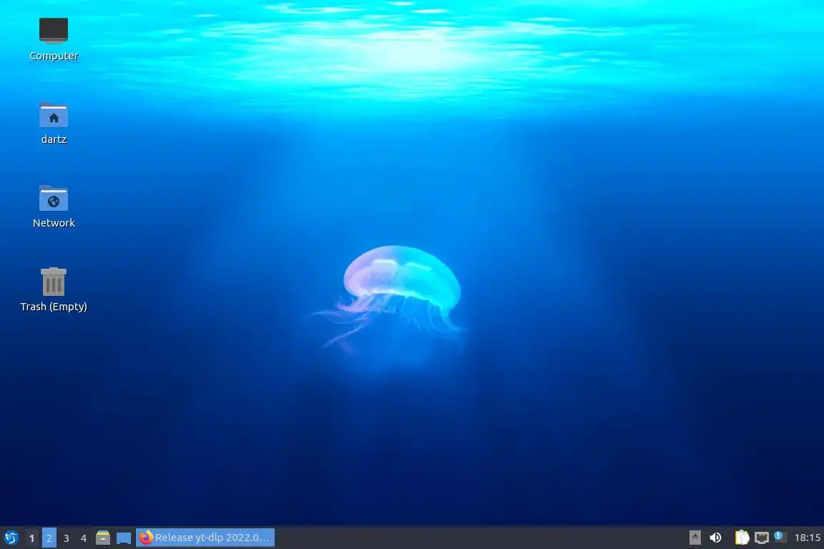Click the show desktop panel icon

[124, 538]
